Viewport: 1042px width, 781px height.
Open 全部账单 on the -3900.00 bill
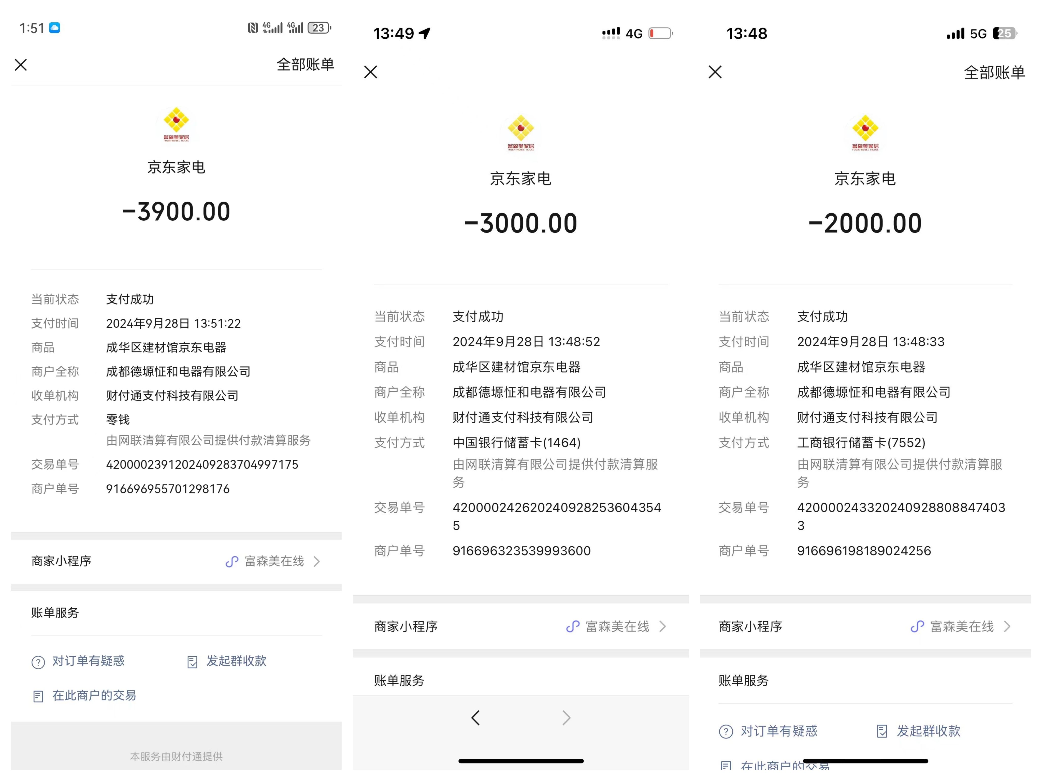point(305,65)
